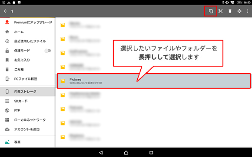This screenshot has height=157, width=252.
Task: Open お気に入り in the sidebar
Action: point(28,60)
